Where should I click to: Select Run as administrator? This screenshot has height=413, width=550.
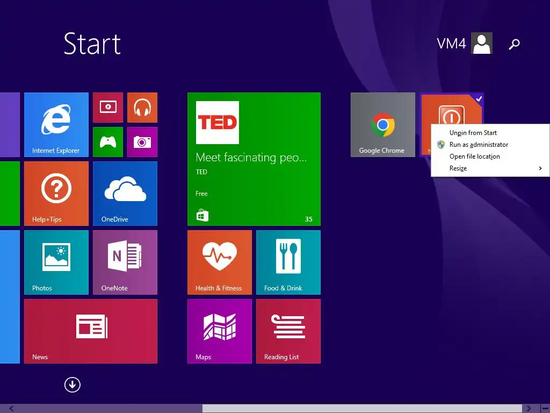pos(490,145)
